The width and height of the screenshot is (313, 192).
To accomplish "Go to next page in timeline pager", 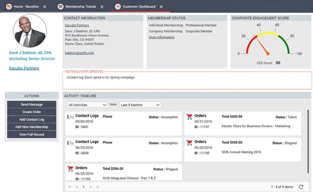I will [x=91, y=187].
